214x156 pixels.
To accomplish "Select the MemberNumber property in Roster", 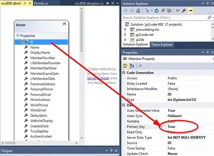I will pos(43,58).
